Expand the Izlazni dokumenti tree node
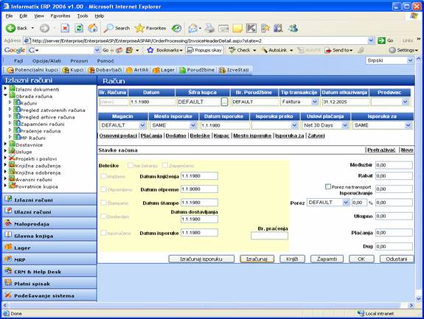The height and width of the screenshot is (319, 424). click(5, 88)
